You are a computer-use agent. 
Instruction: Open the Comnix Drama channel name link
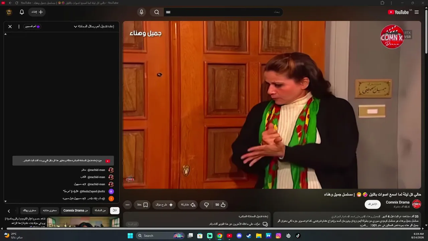(398, 202)
